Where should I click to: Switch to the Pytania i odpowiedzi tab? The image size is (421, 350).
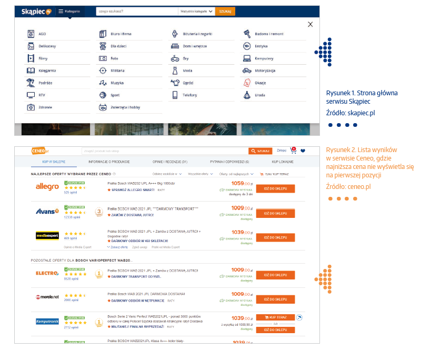click(229, 162)
